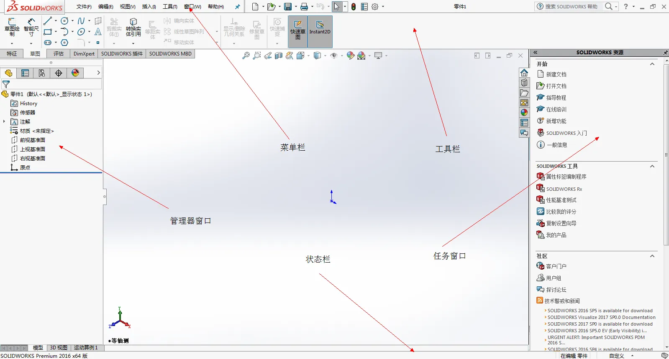This screenshot has height=359, width=669.
Task: Click the Save icon in toolbar
Action: [x=288, y=7]
